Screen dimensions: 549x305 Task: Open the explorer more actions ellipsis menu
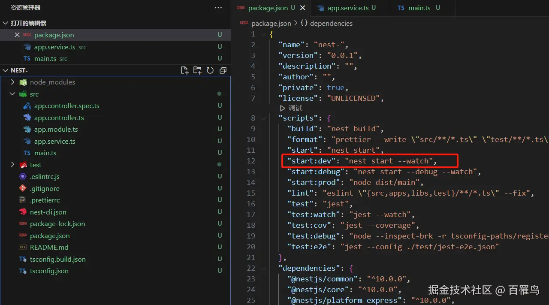click(x=218, y=8)
